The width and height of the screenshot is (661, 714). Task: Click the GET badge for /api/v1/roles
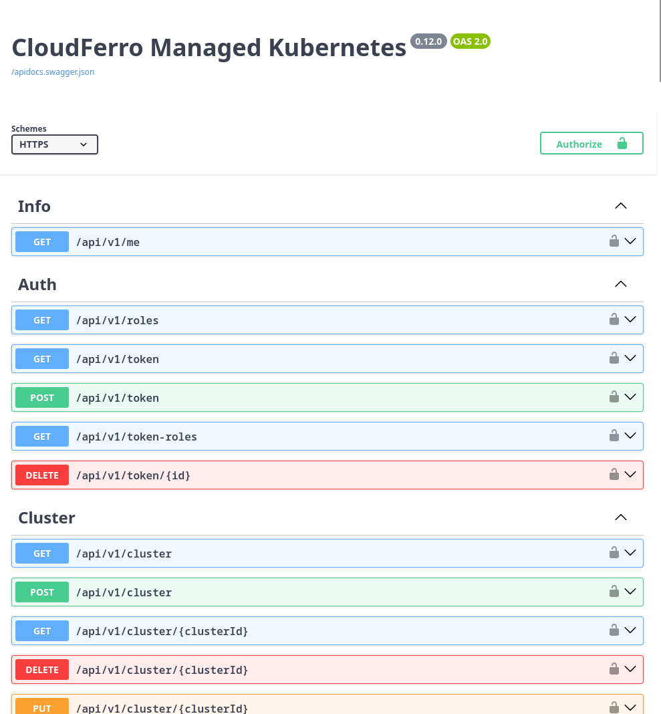(42, 320)
